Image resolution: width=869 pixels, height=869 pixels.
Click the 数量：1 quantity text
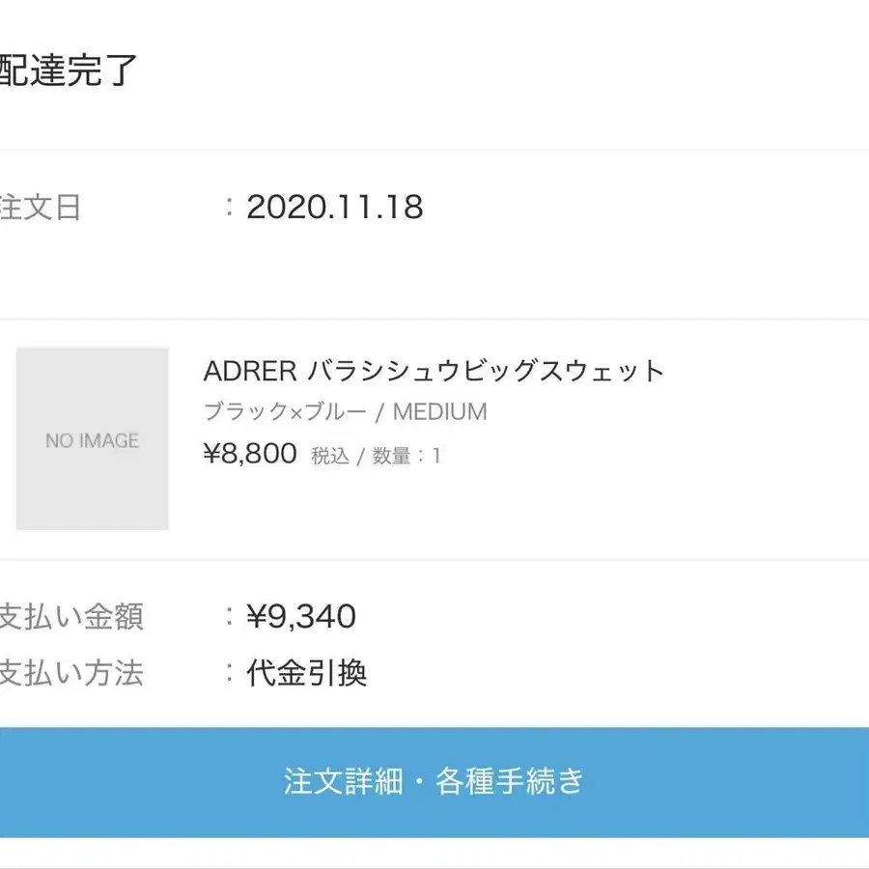pyautogui.click(x=406, y=457)
